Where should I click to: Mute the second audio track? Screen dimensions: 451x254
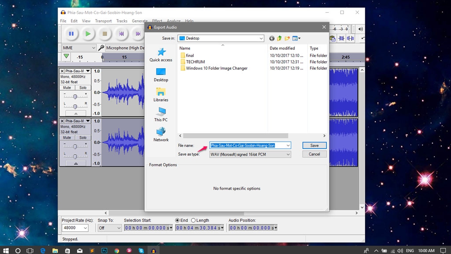67,138
